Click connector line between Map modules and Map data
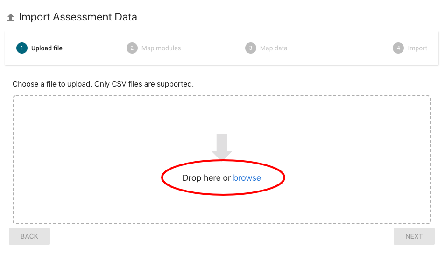 (213, 48)
